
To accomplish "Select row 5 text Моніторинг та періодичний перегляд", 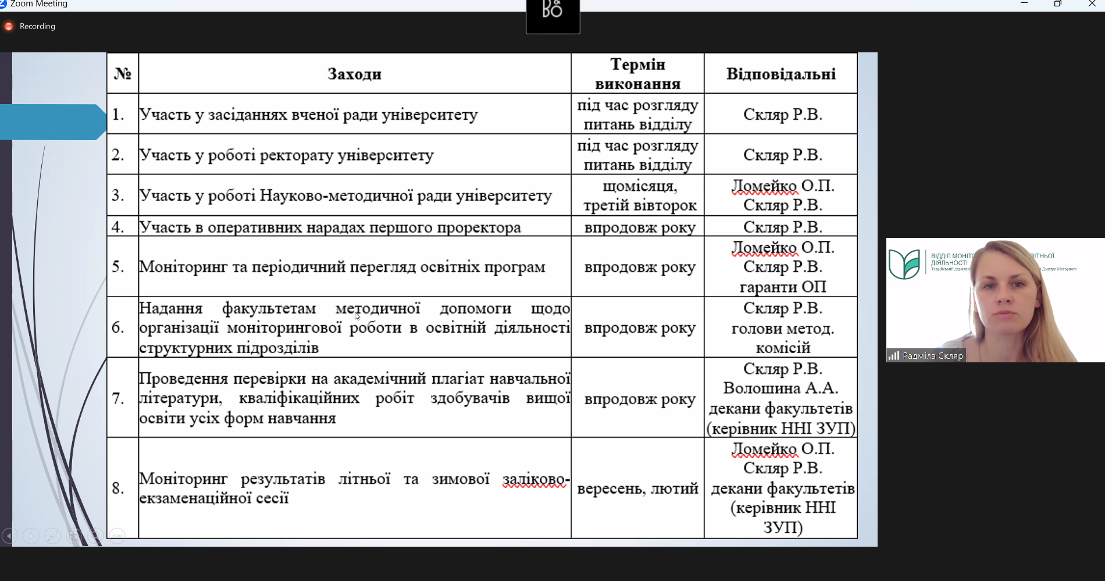I will coord(343,267).
